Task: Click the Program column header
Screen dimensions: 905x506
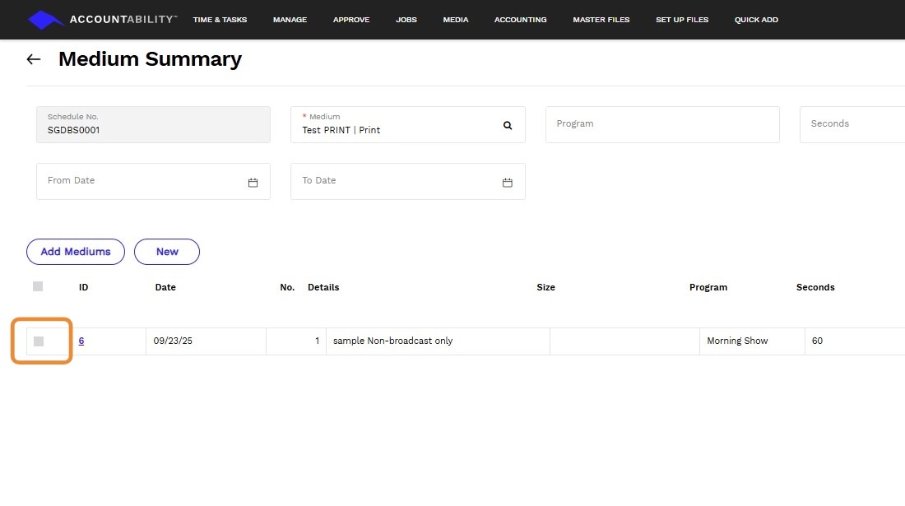Action: (x=708, y=287)
